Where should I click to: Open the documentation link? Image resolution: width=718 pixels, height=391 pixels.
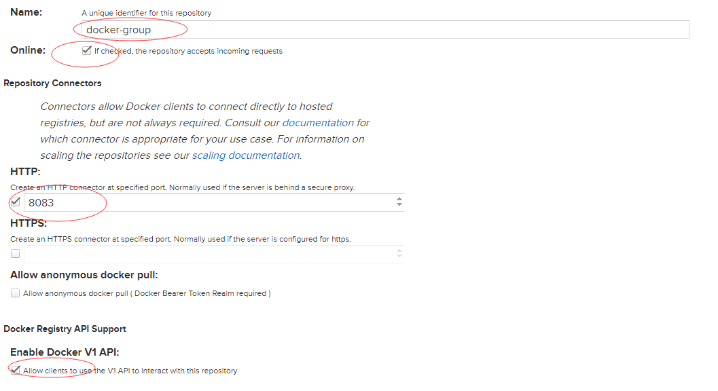[x=319, y=123]
